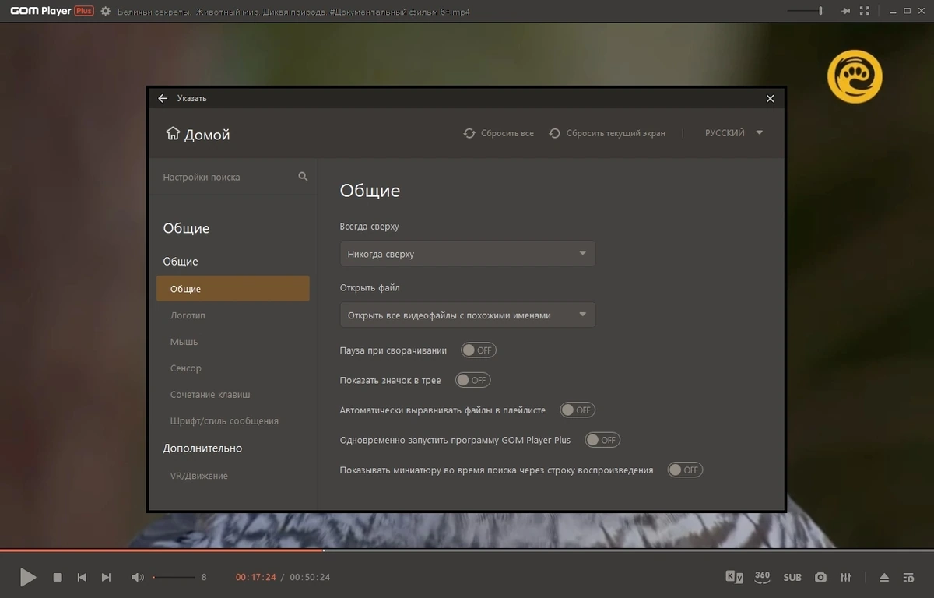Enable Автоматически выравнивать файлы в плейлисте
Image resolution: width=934 pixels, height=598 pixels.
coord(578,410)
